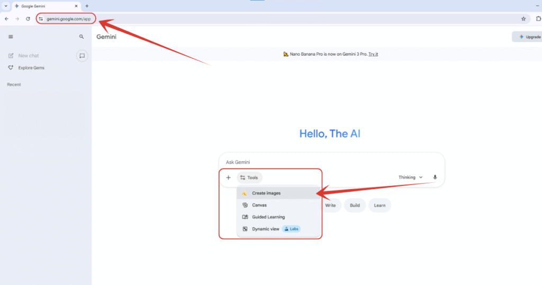Click the plus attach files icon
The image size is (542, 285).
[x=229, y=178]
